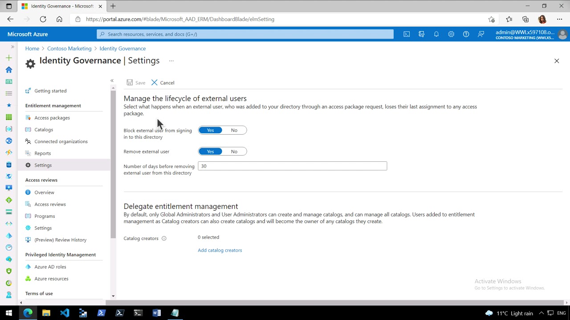
Task: Set Remove external user to Yes
Action: point(210,152)
